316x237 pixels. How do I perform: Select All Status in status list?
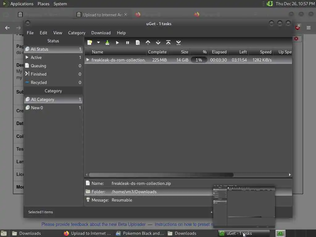point(53,49)
